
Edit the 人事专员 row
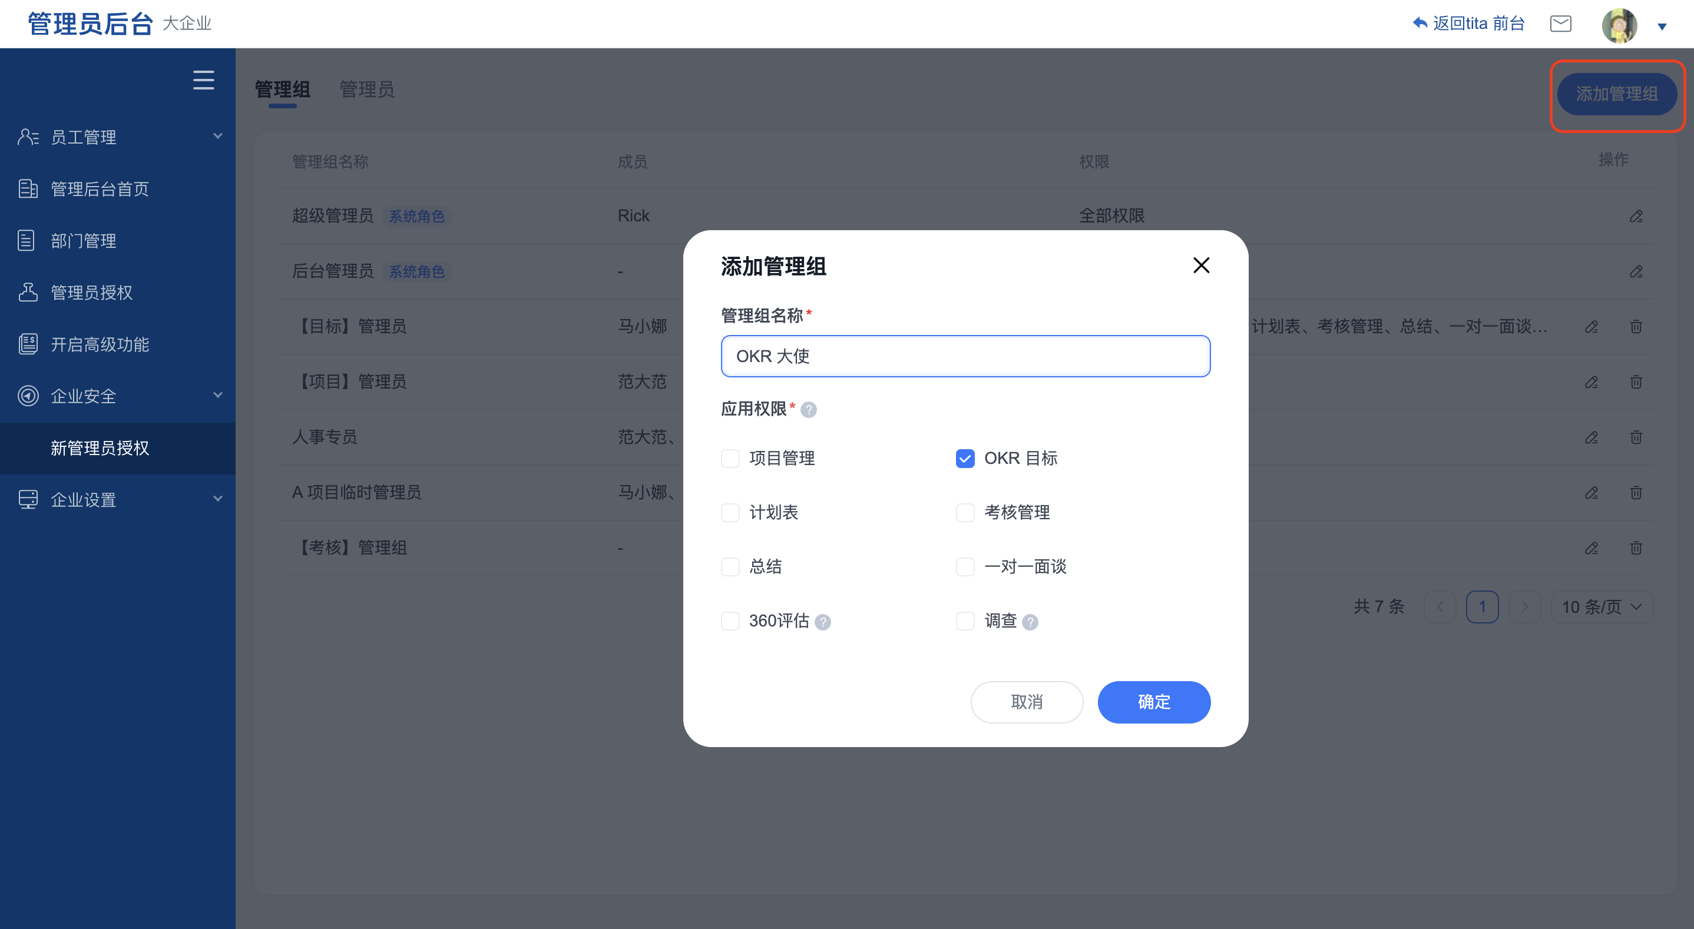tap(1592, 437)
